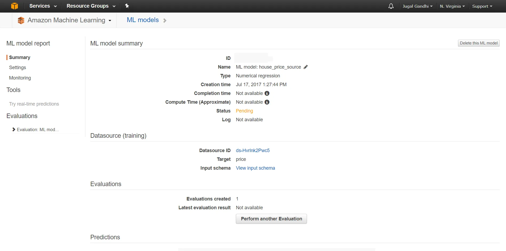Go to the Monitoring section

click(20, 78)
